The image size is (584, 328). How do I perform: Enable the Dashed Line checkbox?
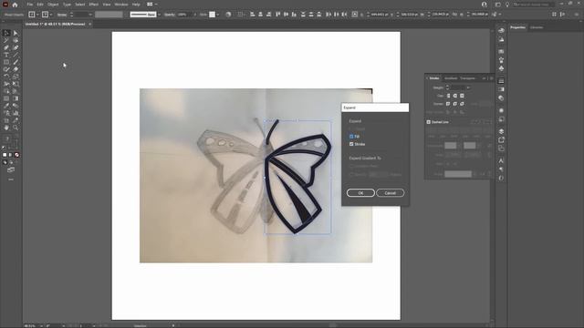[x=428, y=122]
